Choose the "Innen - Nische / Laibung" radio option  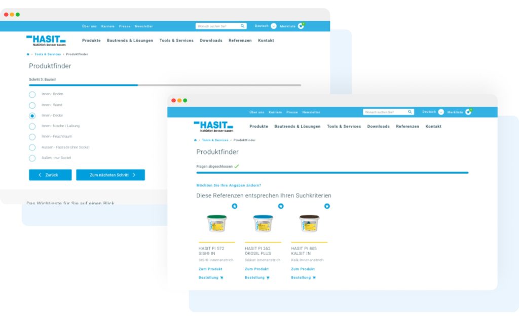coord(32,126)
